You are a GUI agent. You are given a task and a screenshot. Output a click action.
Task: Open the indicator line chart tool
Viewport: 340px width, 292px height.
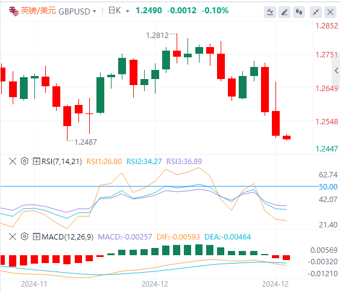[270, 12]
